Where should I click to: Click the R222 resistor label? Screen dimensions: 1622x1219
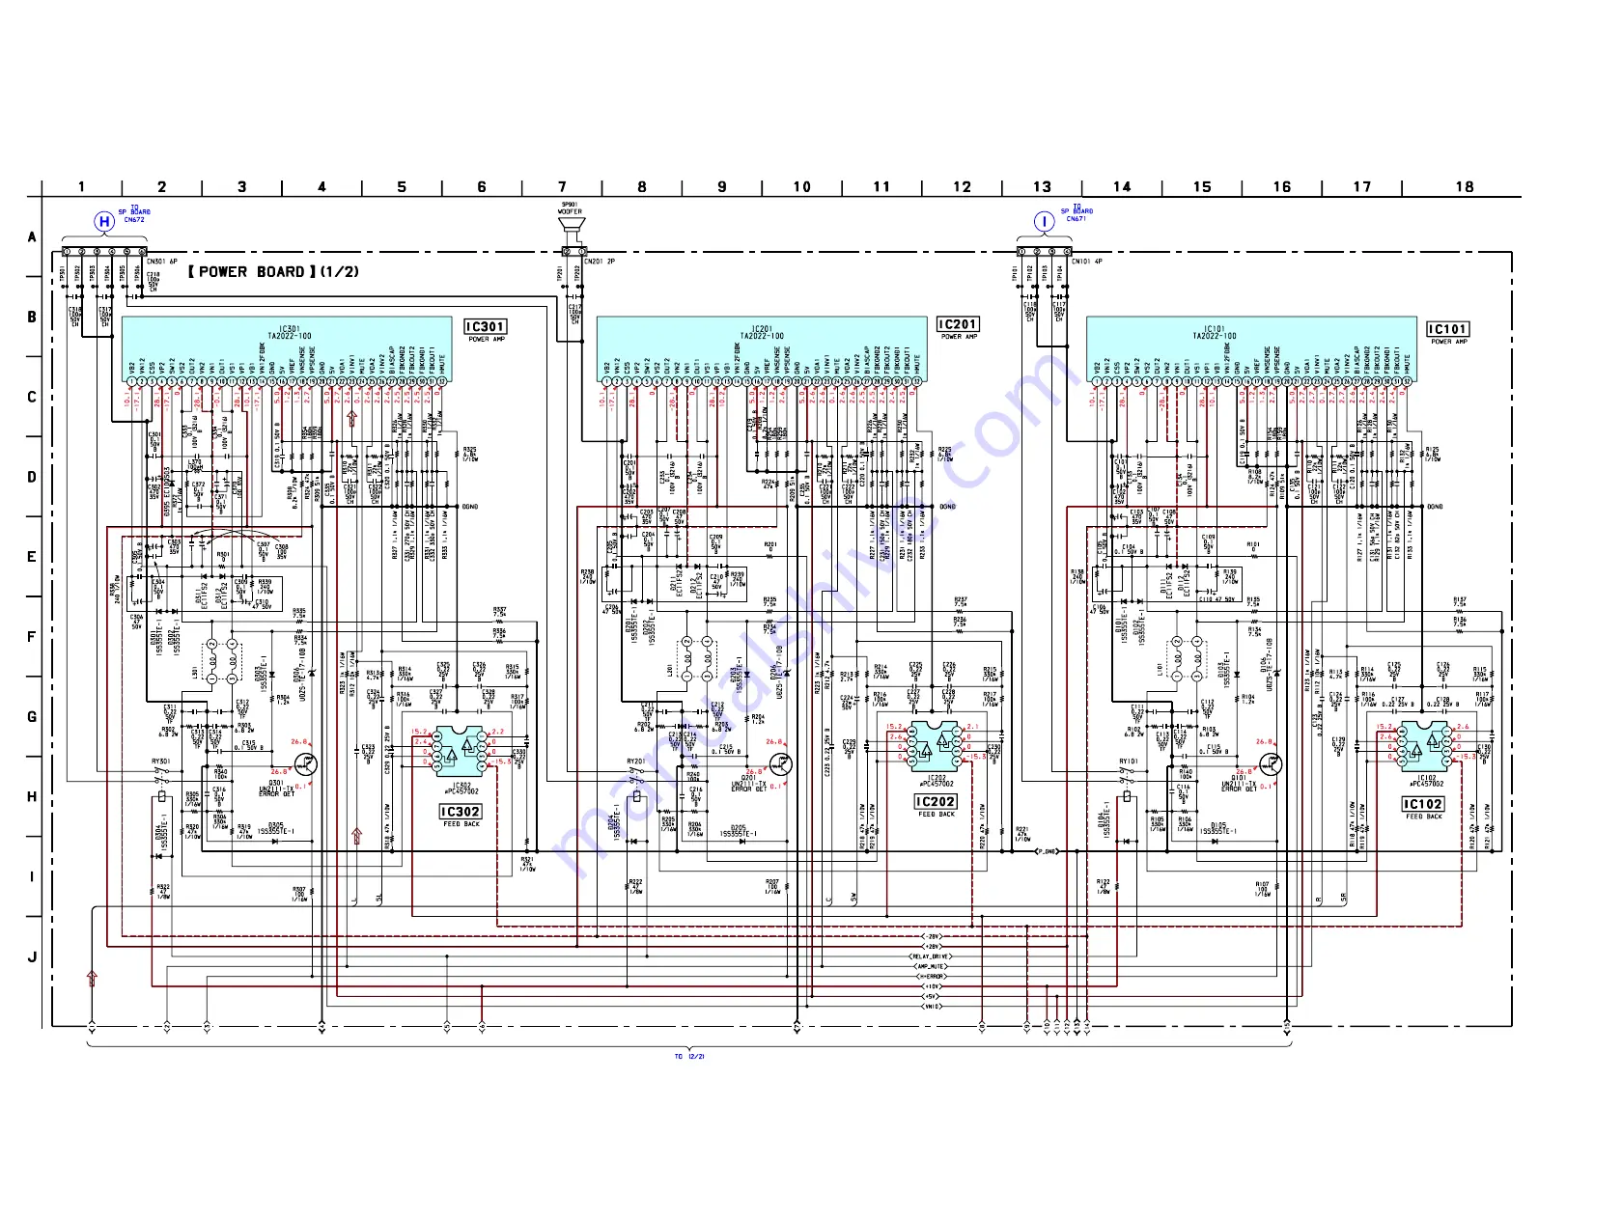635,887
